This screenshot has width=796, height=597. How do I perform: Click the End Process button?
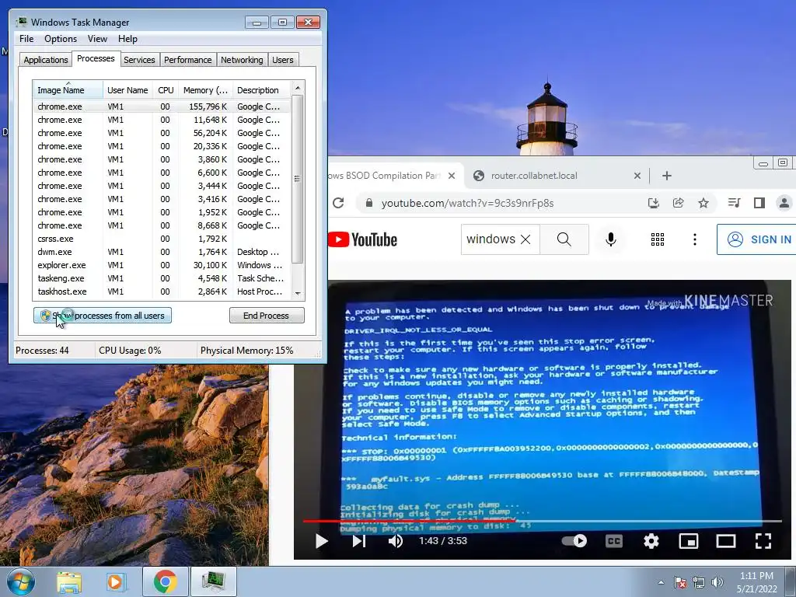pyautogui.click(x=267, y=316)
